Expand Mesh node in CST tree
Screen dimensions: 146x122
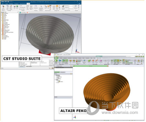pyautogui.click(x=2, y=35)
